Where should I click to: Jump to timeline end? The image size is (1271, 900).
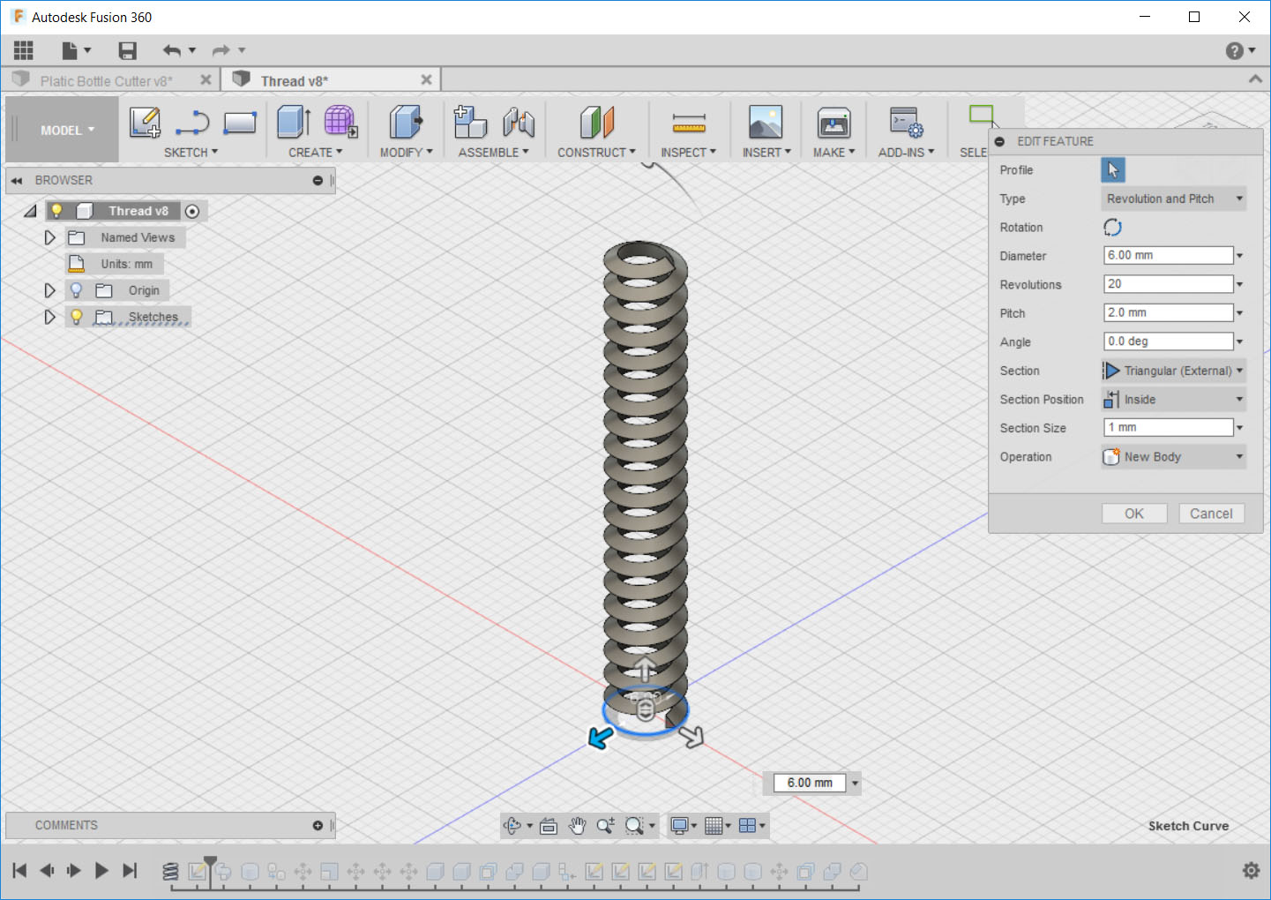pyautogui.click(x=130, y=871)
